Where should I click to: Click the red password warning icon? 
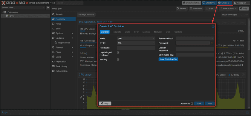tap(212, 43)
